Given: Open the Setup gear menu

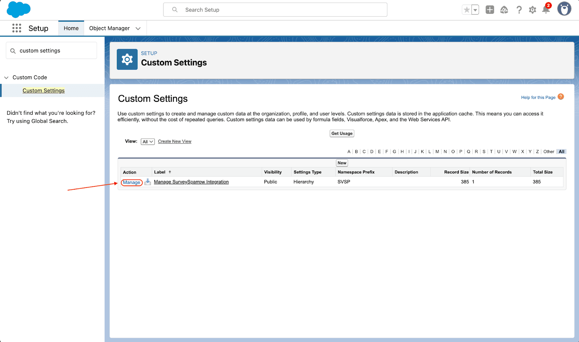Looking at the screenshot, I should (x=532, y=10).
